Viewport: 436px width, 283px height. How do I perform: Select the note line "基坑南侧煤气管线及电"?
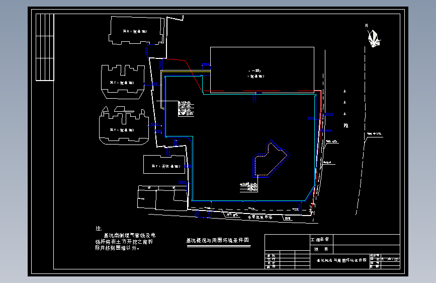pyautogui.click(x=130, y=235)
